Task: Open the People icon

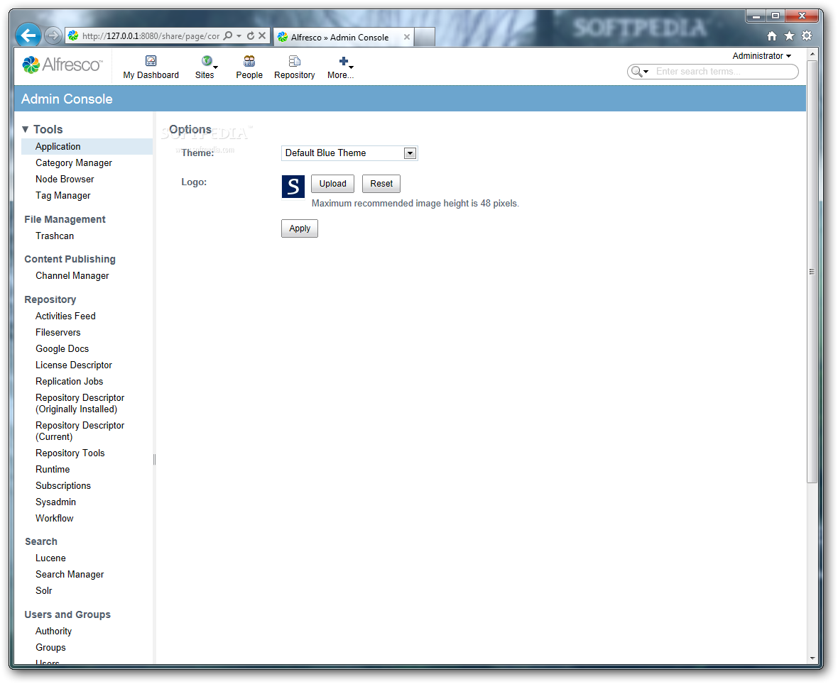Action: click(x=249, y=61)
